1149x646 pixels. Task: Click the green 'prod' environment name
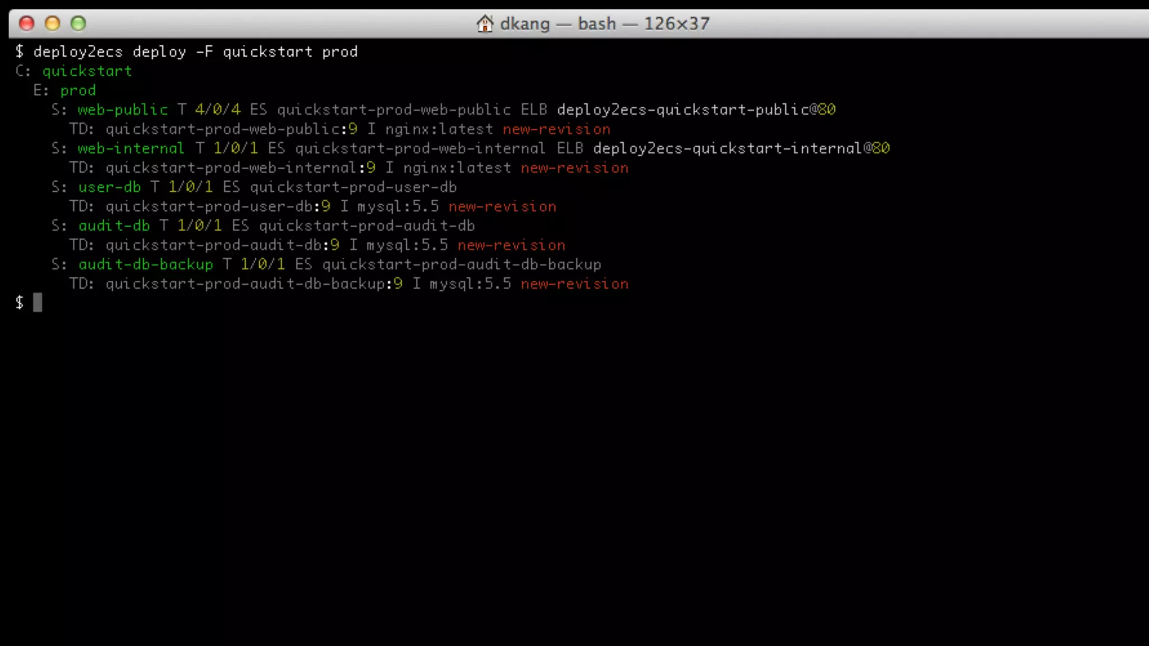point(78,90)
